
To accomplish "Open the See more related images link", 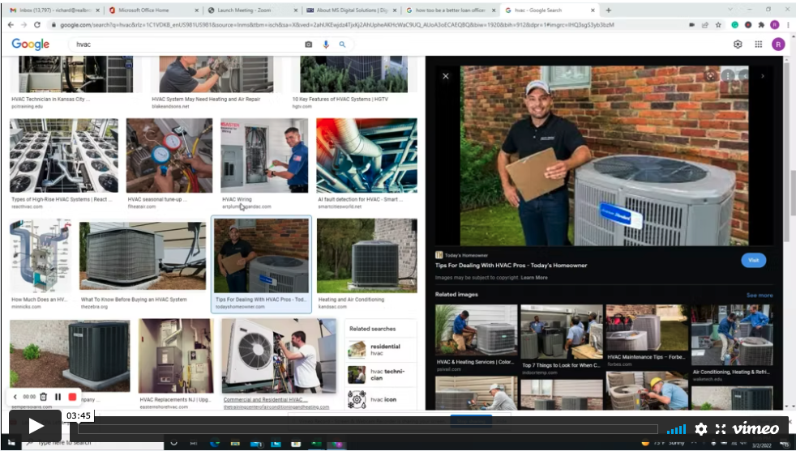I will click(759, 296).
